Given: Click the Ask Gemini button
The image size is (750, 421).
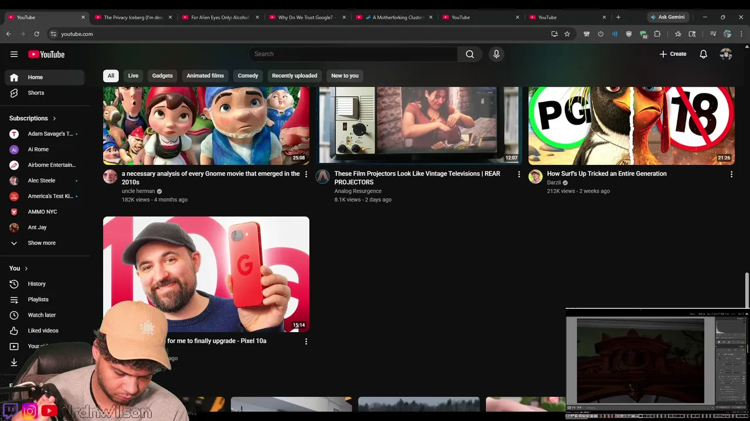Looking at the screenshot, I should pos(668,17).
